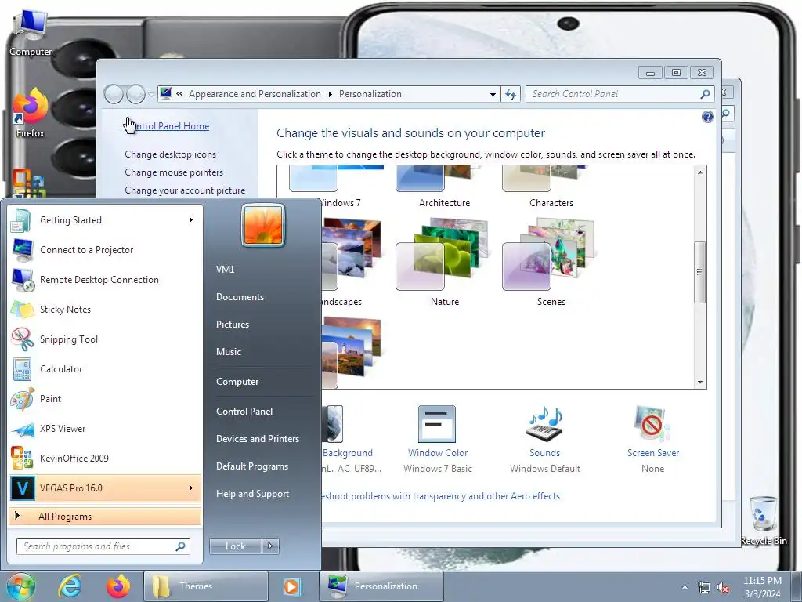The image size is (802, 602).
Task: Open Help and Support
Action: pos(252,494)
